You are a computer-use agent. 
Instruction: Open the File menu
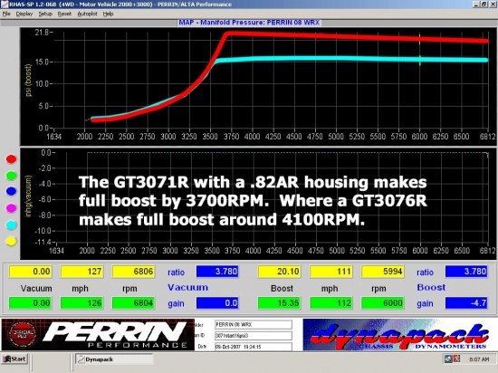coord(6,14)
